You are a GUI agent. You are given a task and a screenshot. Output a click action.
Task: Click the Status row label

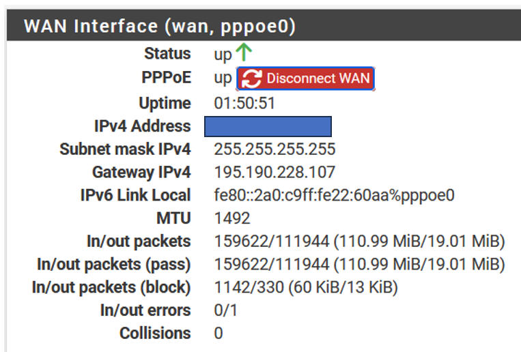(167, 53)
